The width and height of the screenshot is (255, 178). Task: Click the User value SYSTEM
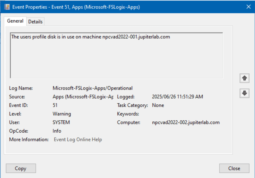[x=61, y=123]
